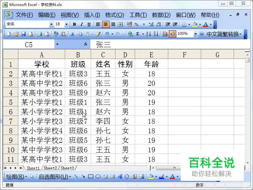Open the zoom 100% dropdown
The image size is (253, 190).
[195, 34]
